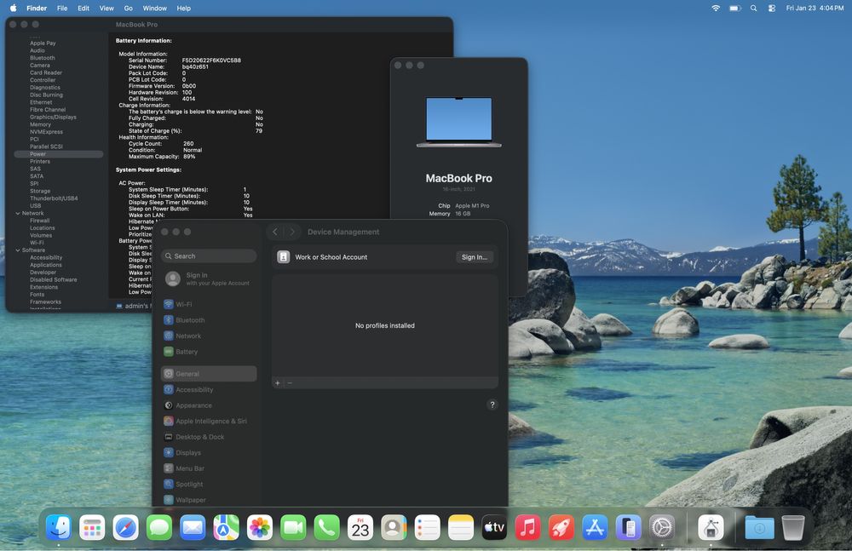This screenshot has width=852, height=551.
Task: Open Calendar showing 23 in the Dock
Action: (x=360, y=527)
